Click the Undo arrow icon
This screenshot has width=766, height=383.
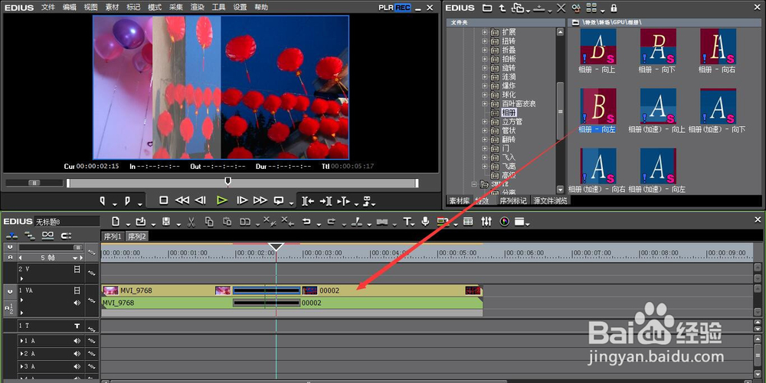tap(306, 222)
